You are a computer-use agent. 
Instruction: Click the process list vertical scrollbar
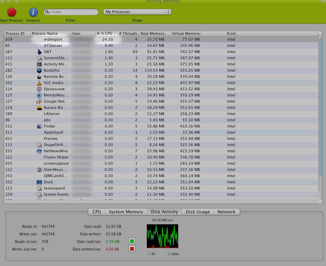(x=320, y=107)
